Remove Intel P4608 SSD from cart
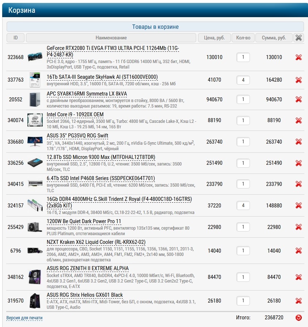This screenshot has height=327, width=308. (x=299, y=184)
